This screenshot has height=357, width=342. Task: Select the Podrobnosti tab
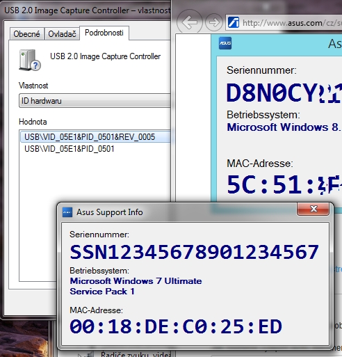[x=104, y=33]
